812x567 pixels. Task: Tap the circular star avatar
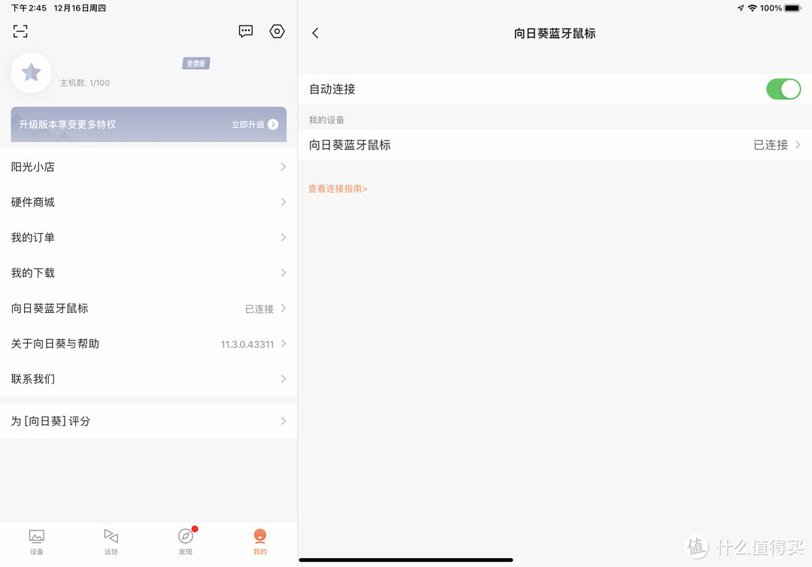[x=31, y=72]
